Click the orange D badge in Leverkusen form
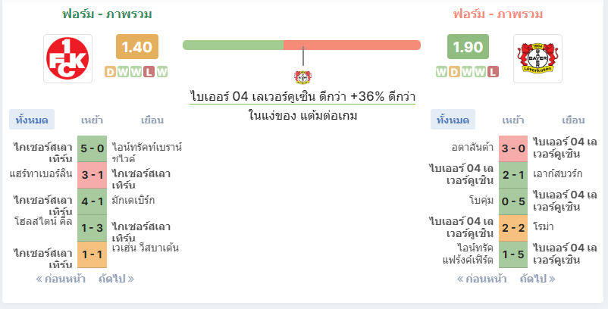Image resolution: width=608 pixels, height=309 pixels. pos(454,72)
